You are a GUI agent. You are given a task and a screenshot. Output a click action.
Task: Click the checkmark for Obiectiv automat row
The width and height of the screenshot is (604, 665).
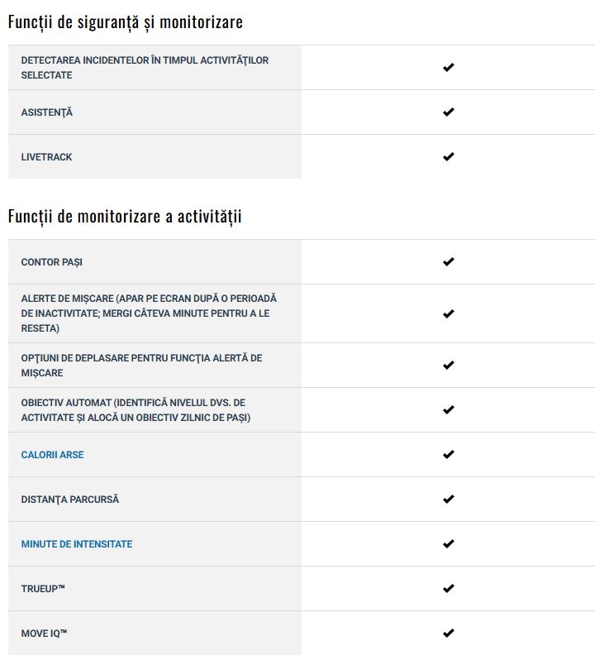click(x=448, y=409)
